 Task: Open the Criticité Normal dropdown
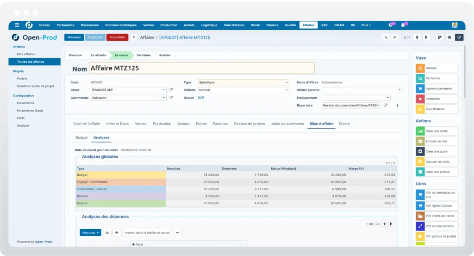243,90
